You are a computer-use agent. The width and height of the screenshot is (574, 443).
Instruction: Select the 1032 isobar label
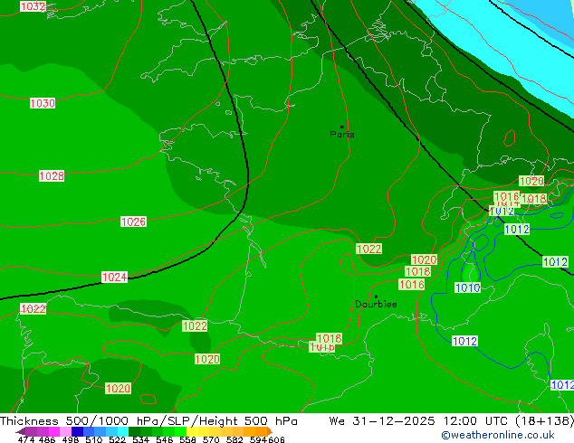(x=33, y=6)
